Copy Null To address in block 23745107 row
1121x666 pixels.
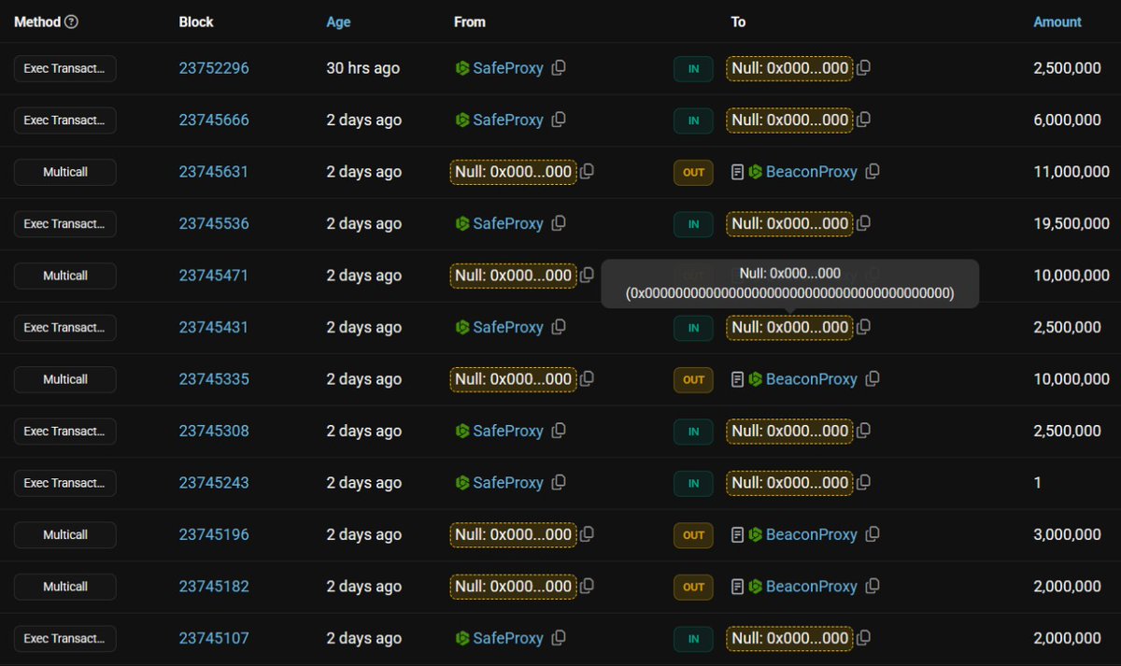(864, 639)
